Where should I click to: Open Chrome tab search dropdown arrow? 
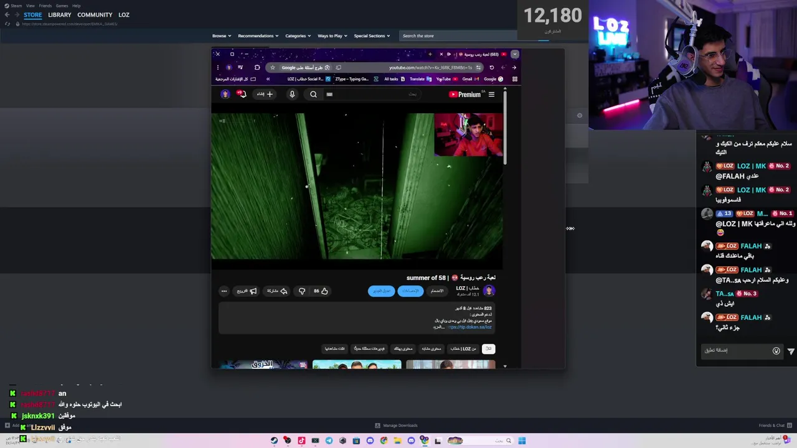click(514, 54)
